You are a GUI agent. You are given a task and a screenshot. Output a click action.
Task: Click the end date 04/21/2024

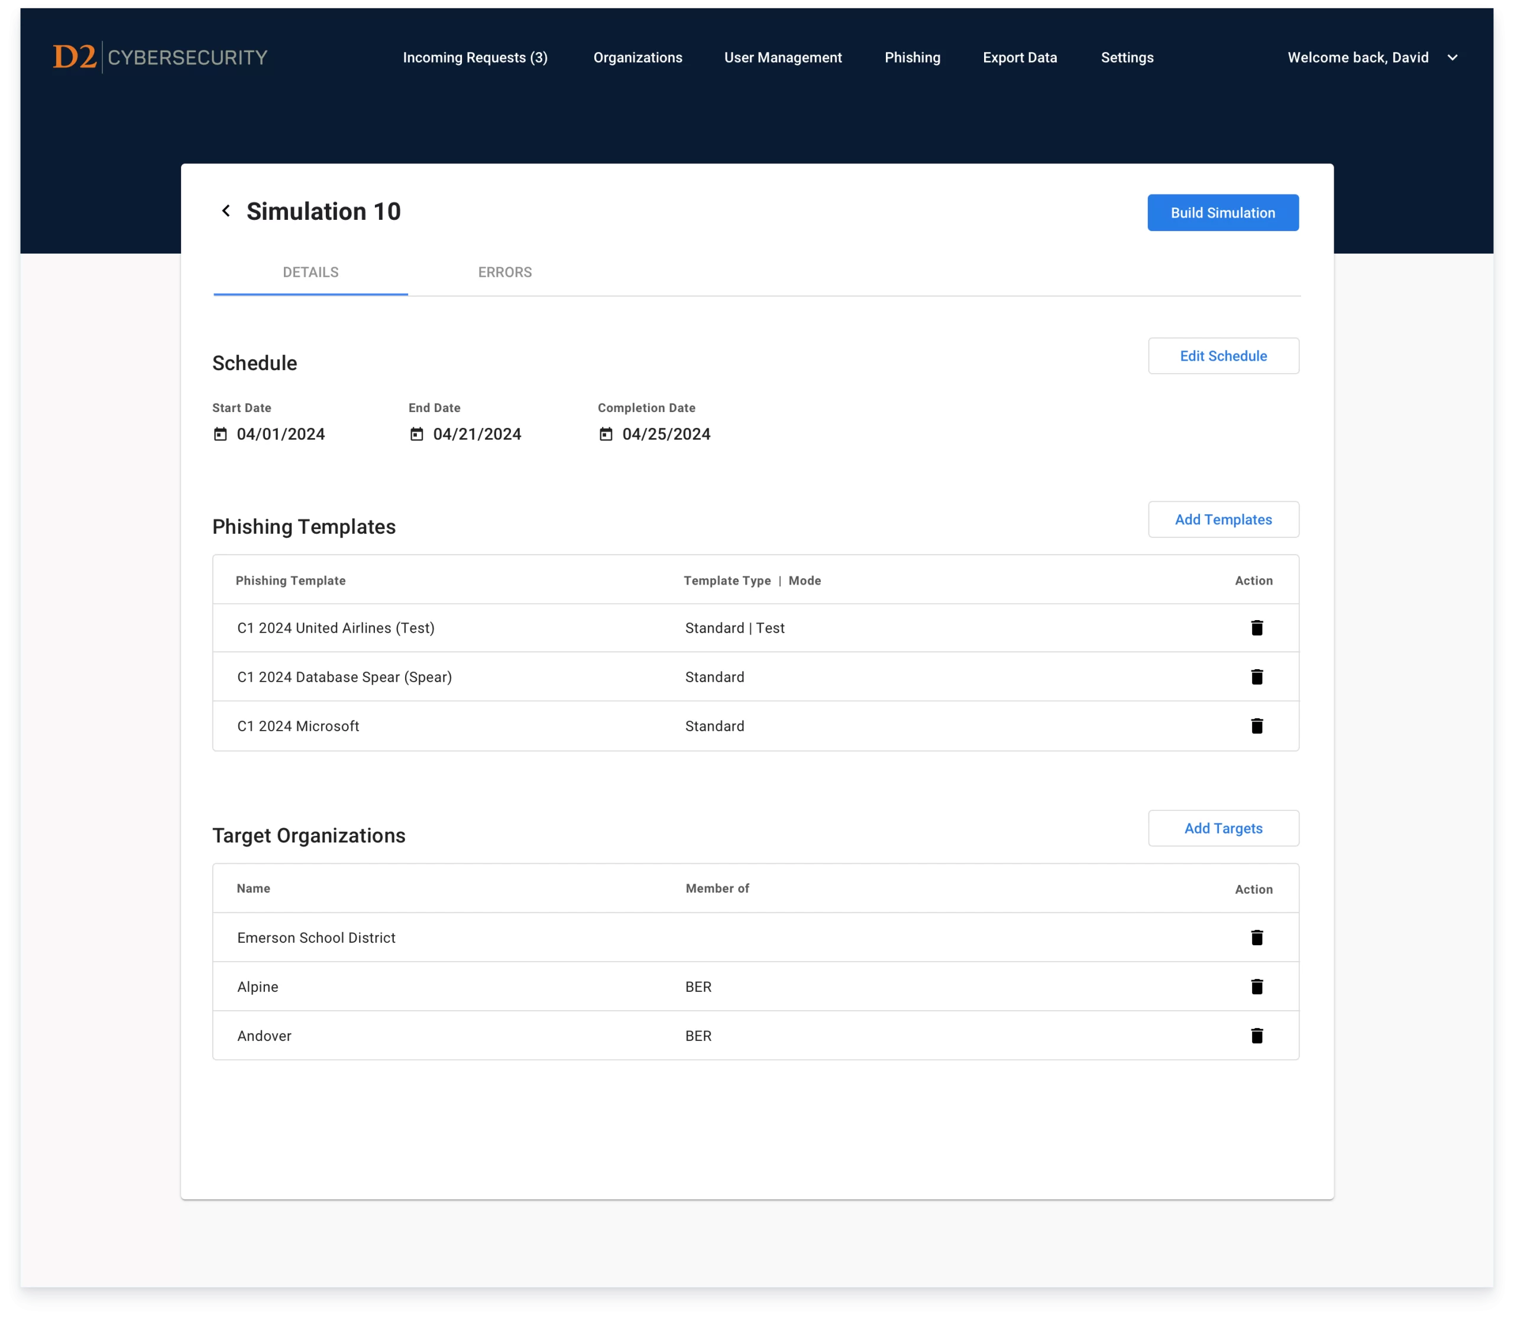coord(477,434)
